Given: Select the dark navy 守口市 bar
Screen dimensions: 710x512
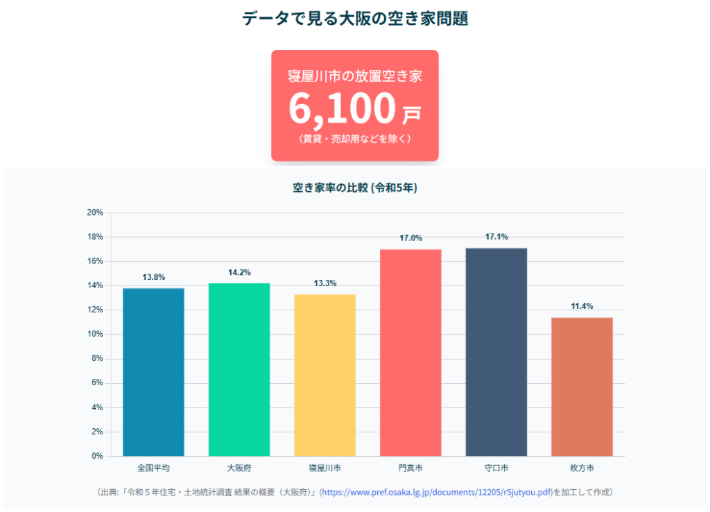Looking at the screenshot, I should coord(496,351).
